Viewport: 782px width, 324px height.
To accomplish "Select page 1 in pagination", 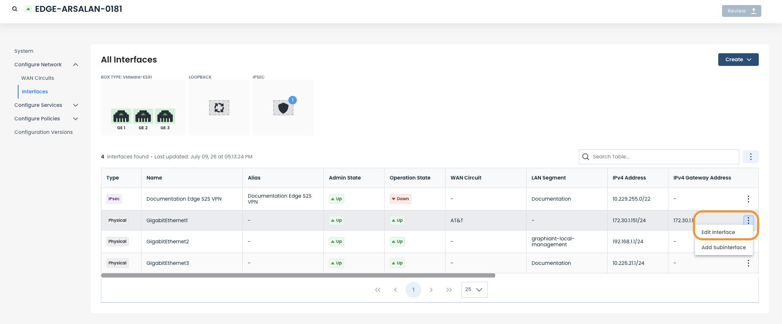I will (413, 290).
